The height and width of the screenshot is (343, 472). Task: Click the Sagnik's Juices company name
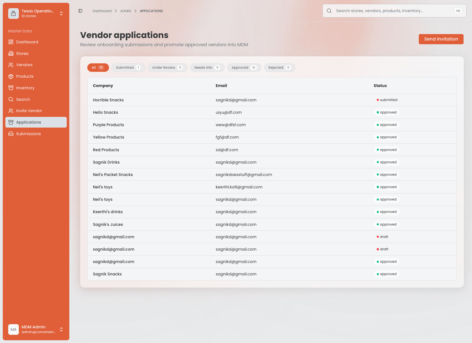(108, 224)
